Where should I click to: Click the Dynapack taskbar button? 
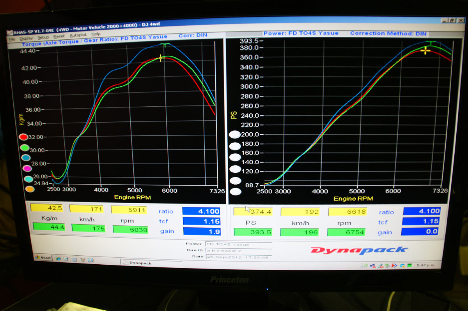pos(140,263)
